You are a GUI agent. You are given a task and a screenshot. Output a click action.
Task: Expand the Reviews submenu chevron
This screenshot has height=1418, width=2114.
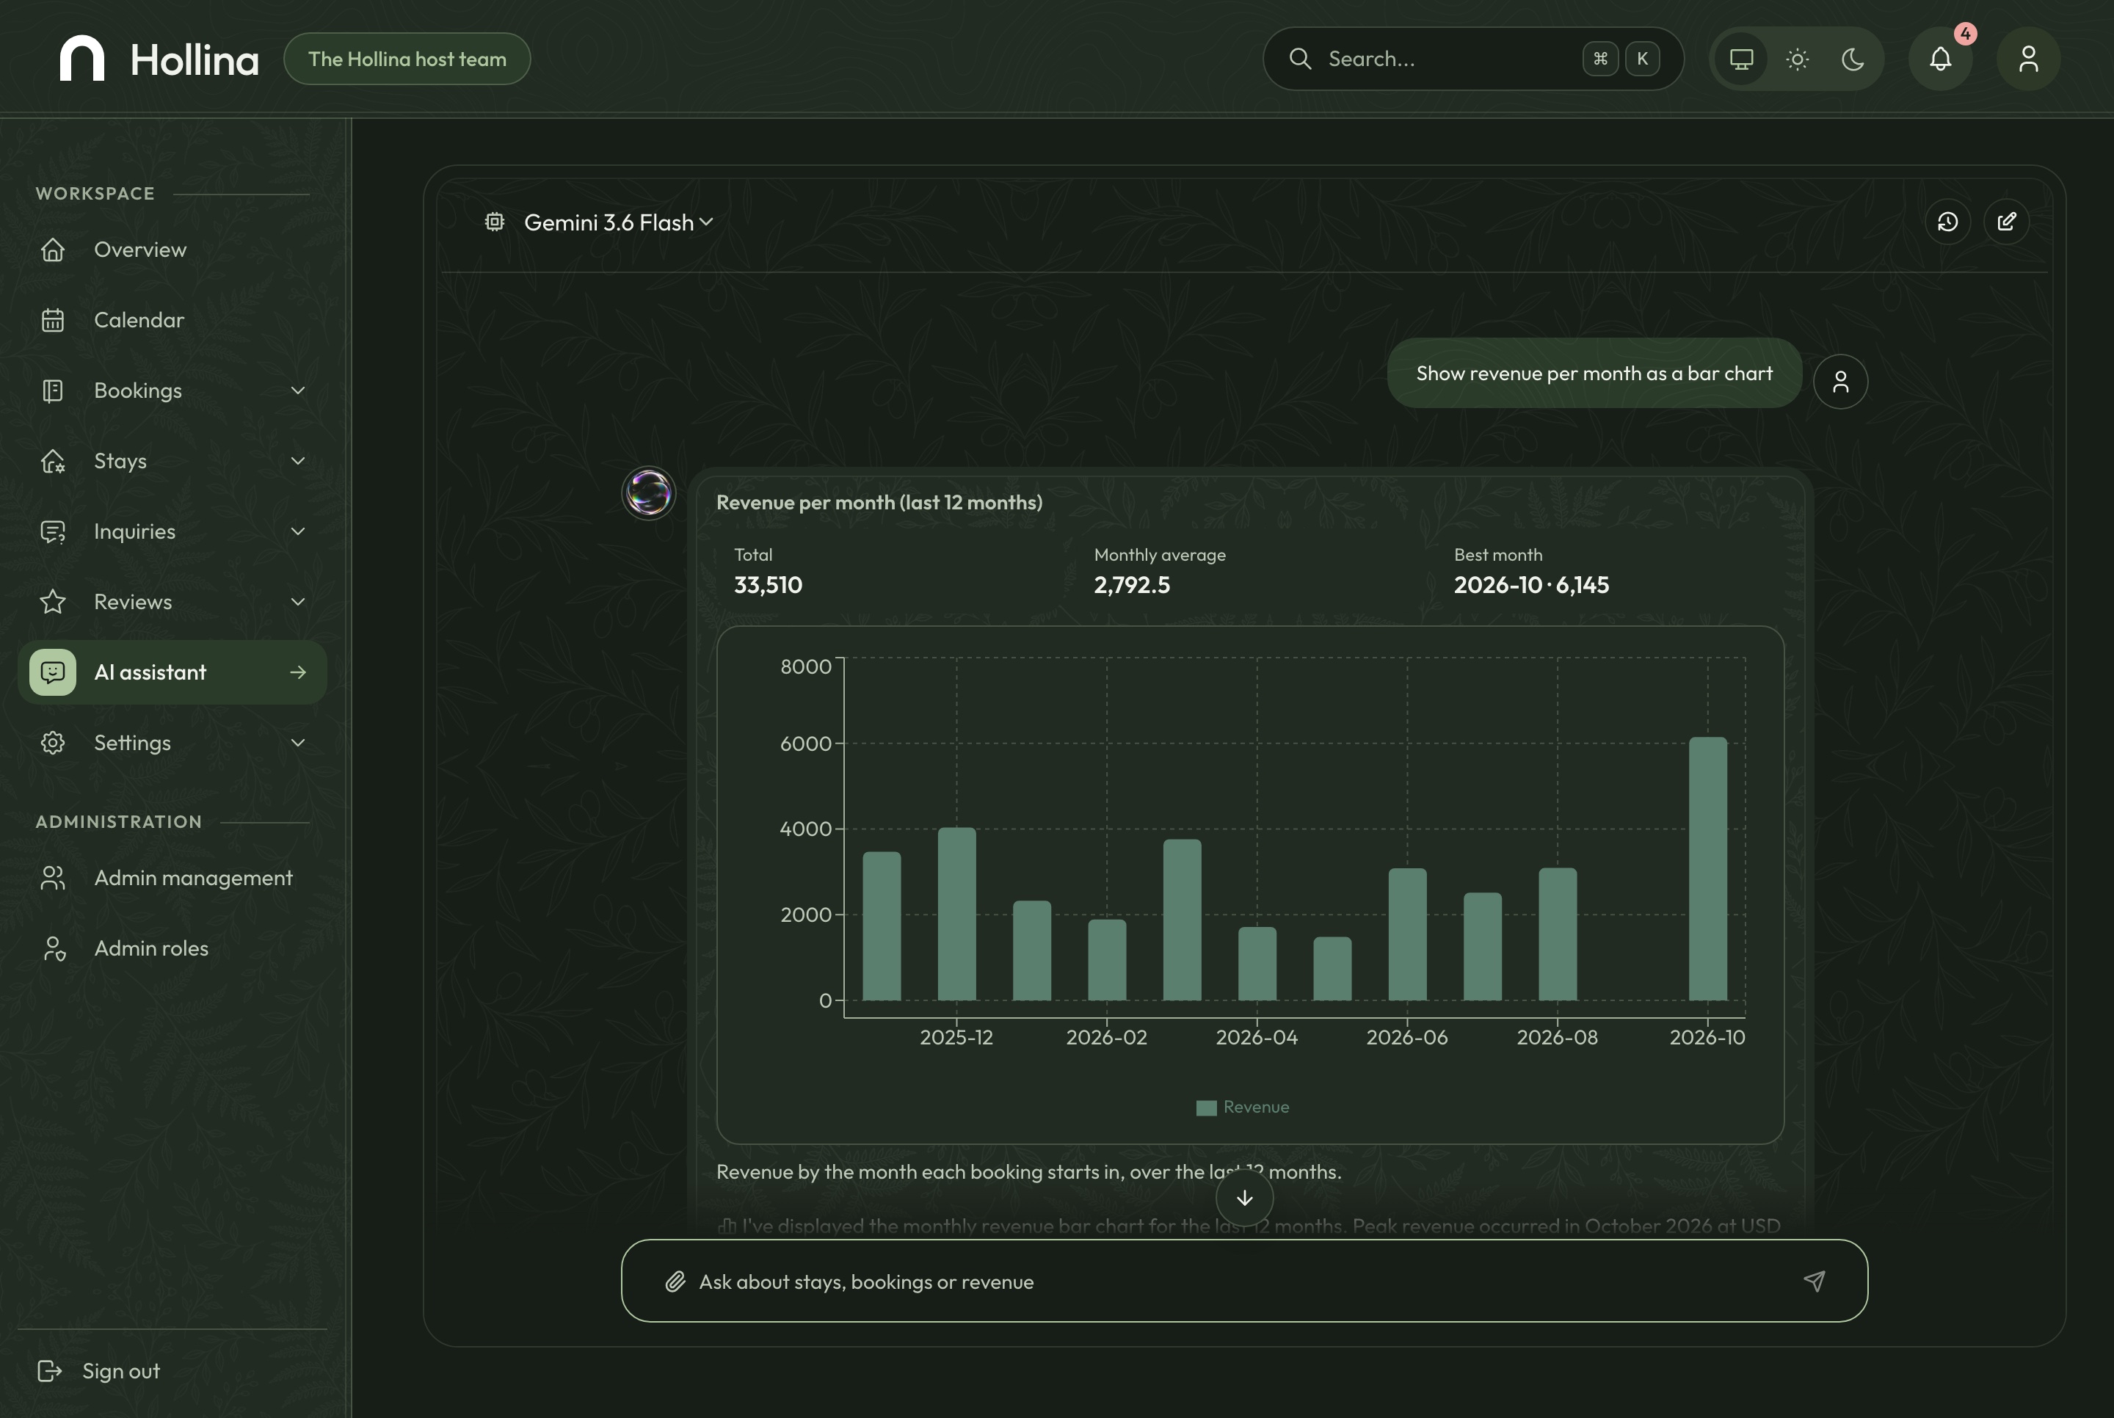click(297, 601)
